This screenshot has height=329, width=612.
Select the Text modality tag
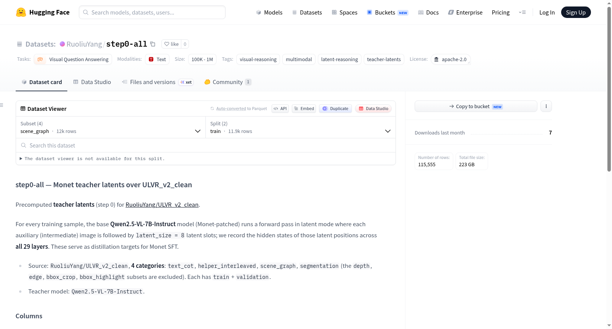pos(157,59)
